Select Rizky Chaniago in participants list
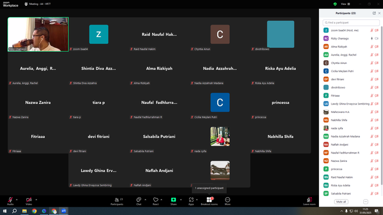The image size is (383, 215). (351, 38)
